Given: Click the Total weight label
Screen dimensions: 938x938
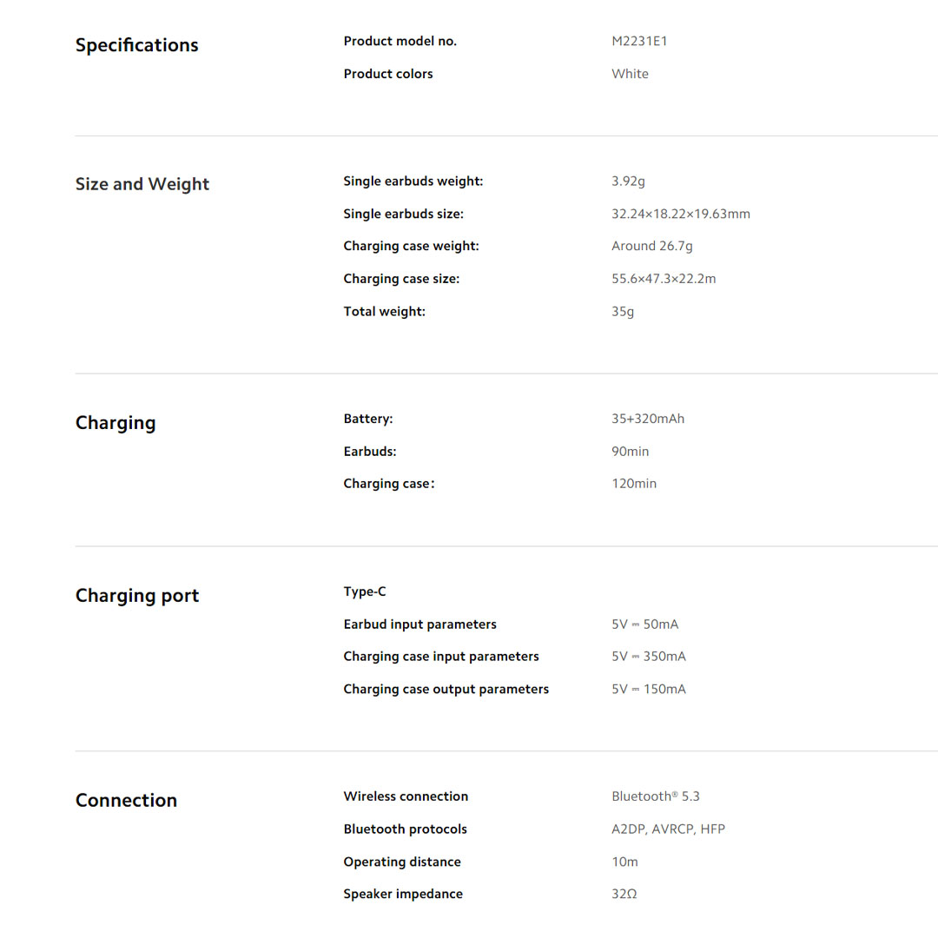Looking at the screenshot, I should point(384,311).
